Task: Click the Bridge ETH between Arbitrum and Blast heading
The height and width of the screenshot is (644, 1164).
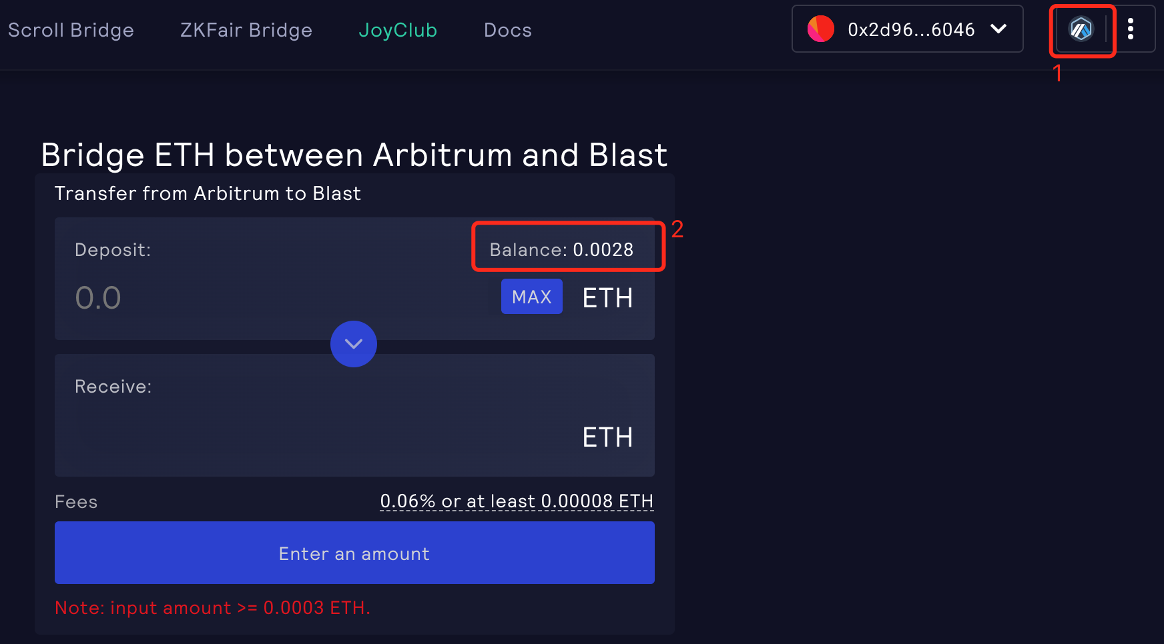Action: [354, 155]
